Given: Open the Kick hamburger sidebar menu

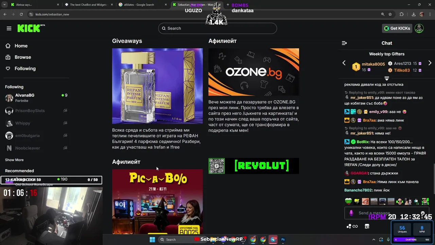Looking at the screenshot, I should click(x=9, y=28).
